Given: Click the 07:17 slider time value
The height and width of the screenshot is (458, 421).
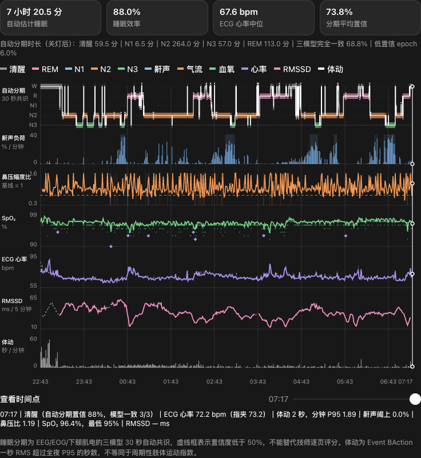Looking at the screenshot, I should coord(278,399).
